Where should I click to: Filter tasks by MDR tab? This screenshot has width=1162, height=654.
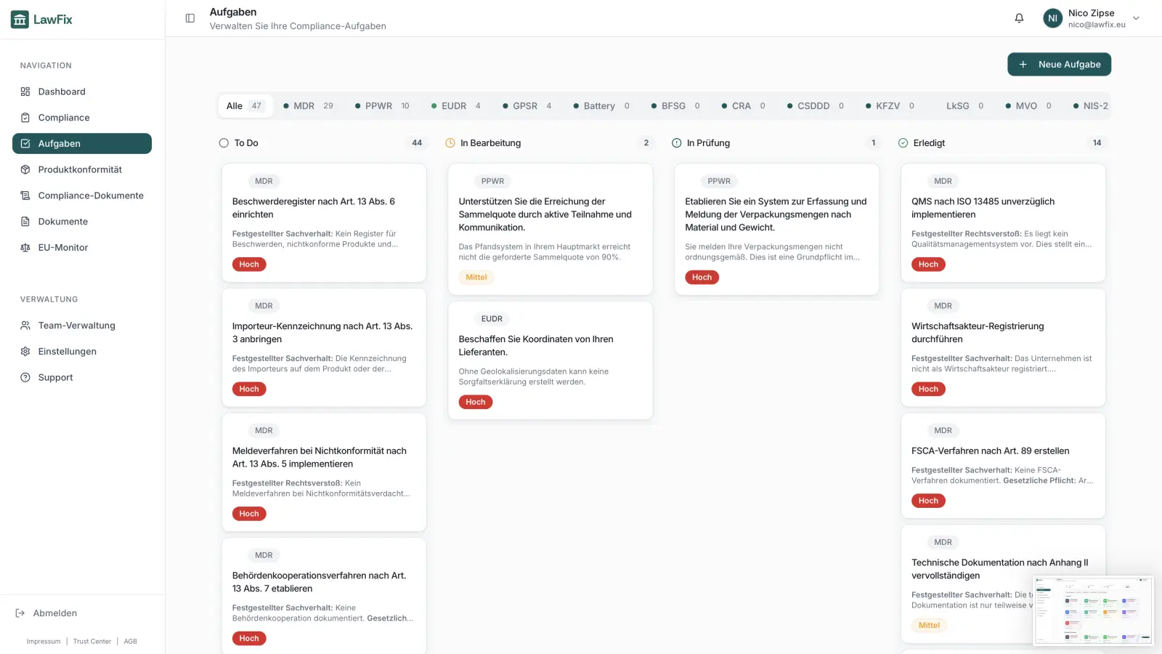[308, 106]
